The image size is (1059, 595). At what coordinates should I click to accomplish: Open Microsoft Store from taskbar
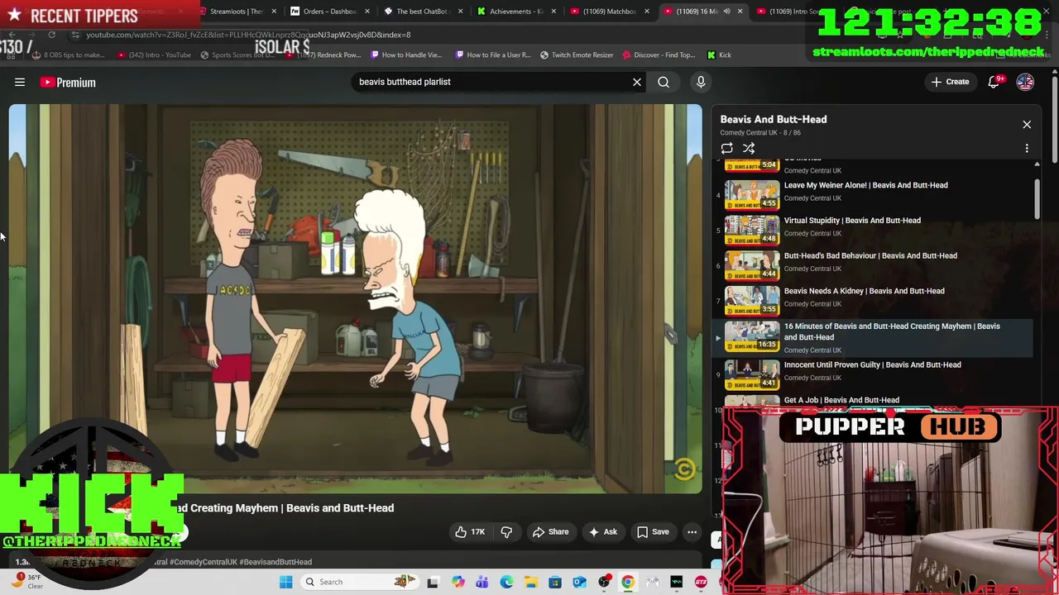click(555, 582)
